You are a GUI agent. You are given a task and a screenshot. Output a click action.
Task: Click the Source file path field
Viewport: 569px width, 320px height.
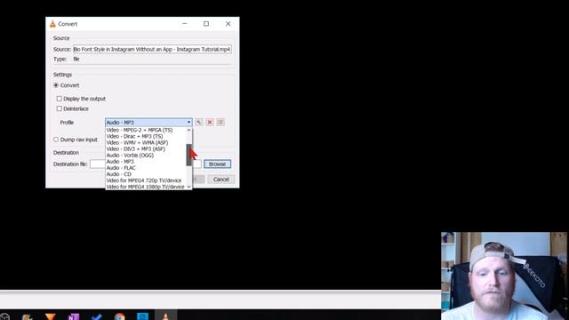tap(152, 49)
